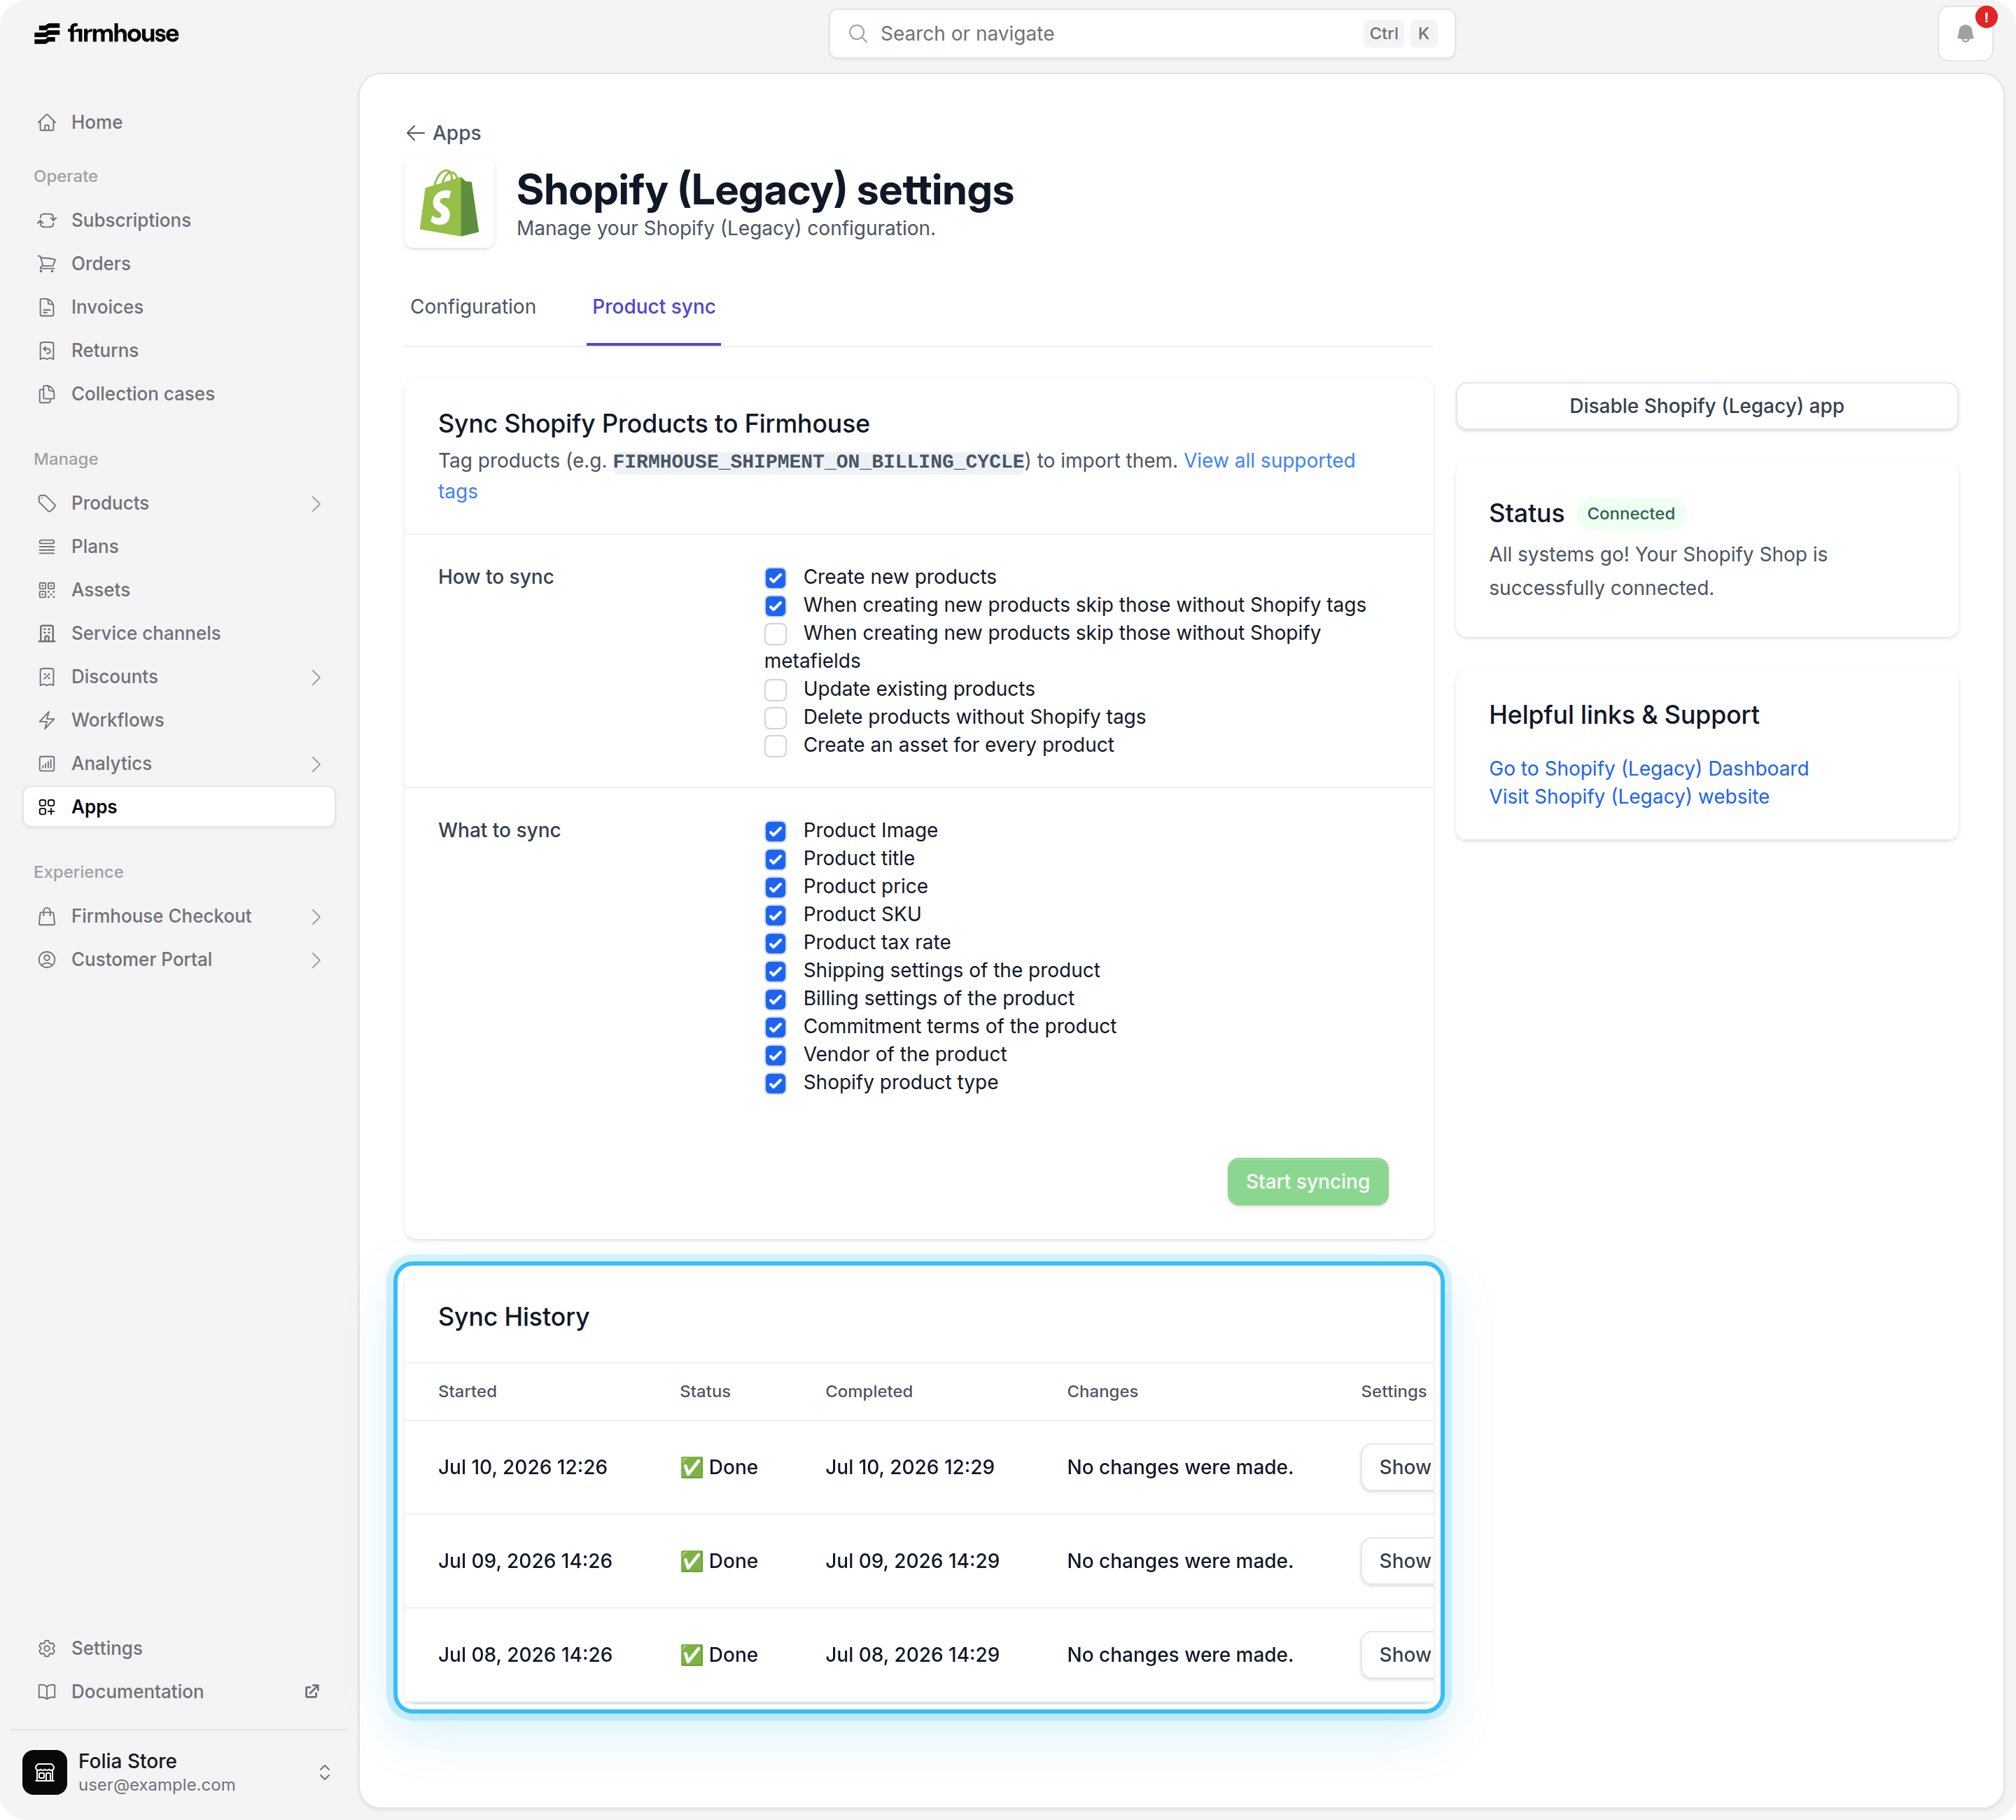
Task: Click the Discounts percent icon
Action: (47, 677)
